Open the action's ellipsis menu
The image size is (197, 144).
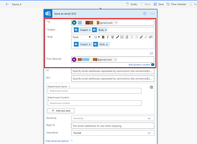(153, 13)
